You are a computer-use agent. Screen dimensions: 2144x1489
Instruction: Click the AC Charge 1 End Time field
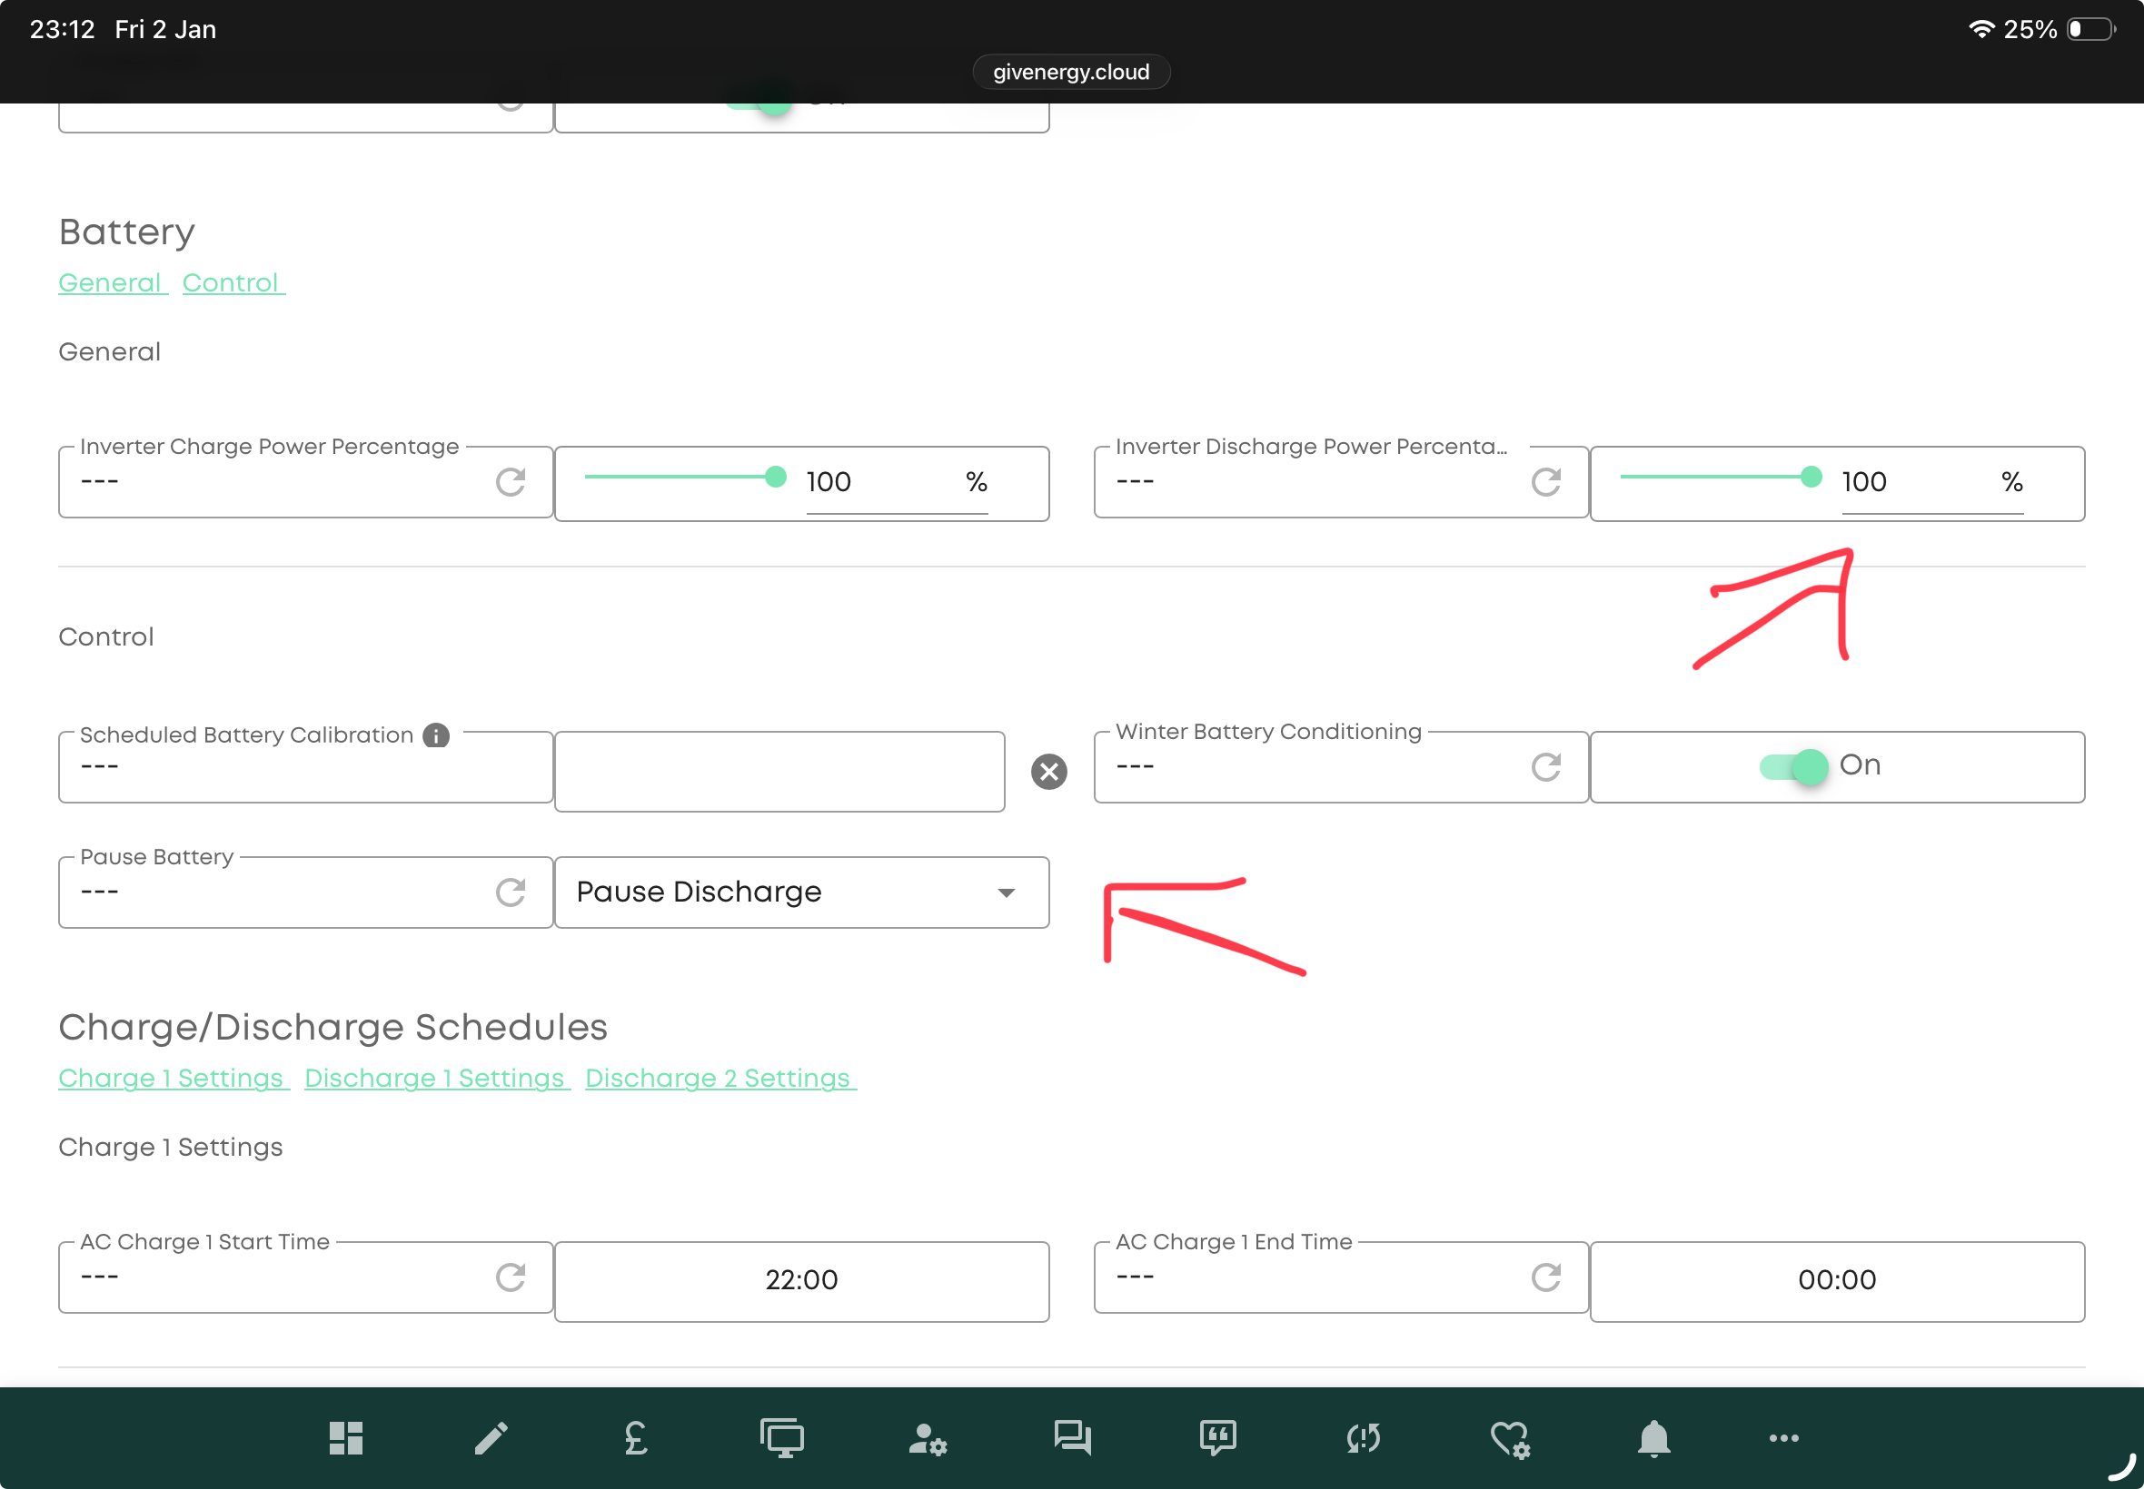pos(1836,1280)
